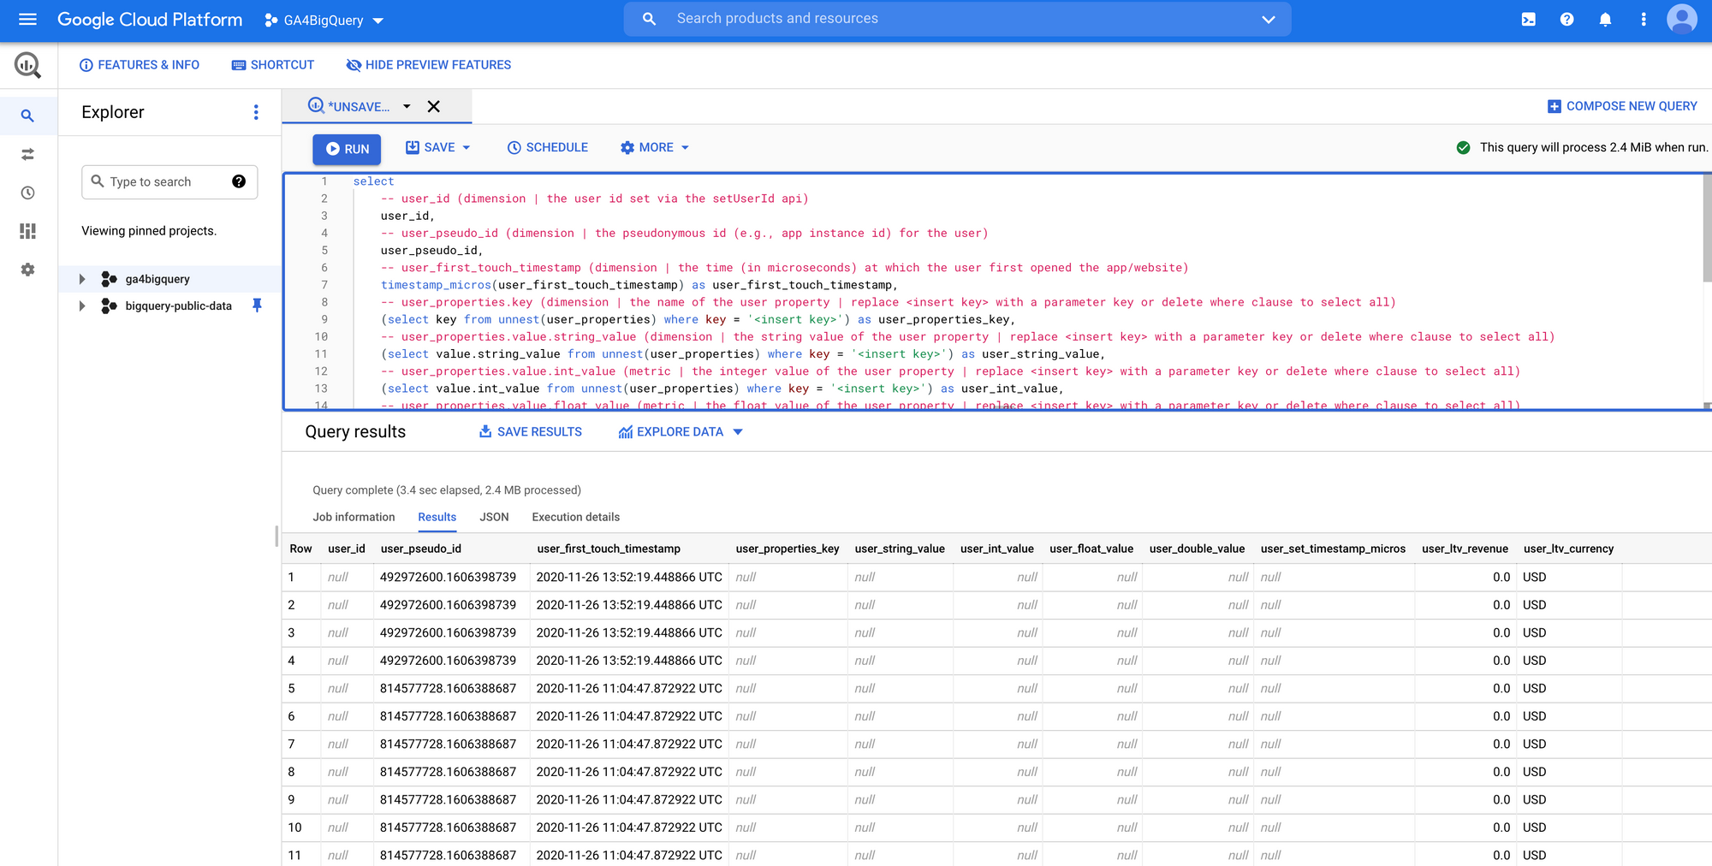Open the unsaved query tab dropdown arrow
1712x866 pixels.
point(407,106)
